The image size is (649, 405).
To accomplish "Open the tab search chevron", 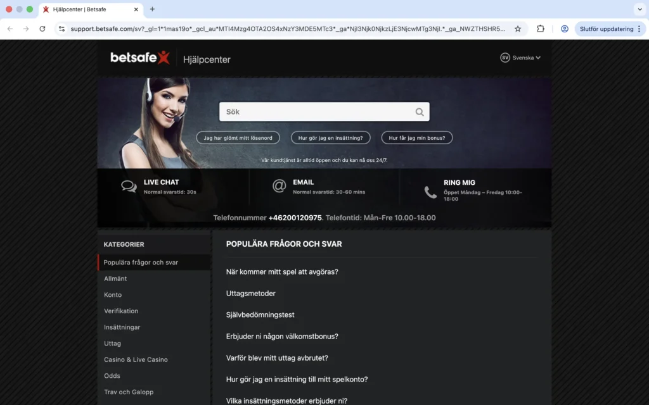I will click(639, 9).
